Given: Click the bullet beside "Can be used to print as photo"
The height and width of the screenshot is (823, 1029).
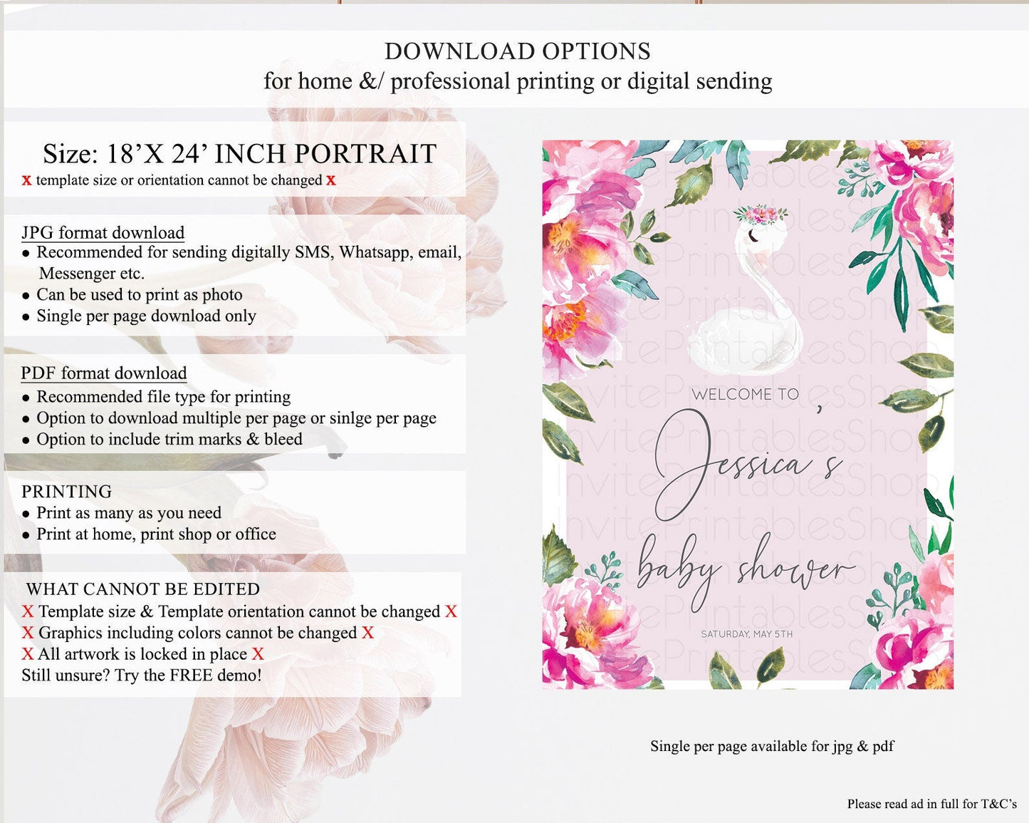Looking at the screenshot, I should [x=26, y=296].
